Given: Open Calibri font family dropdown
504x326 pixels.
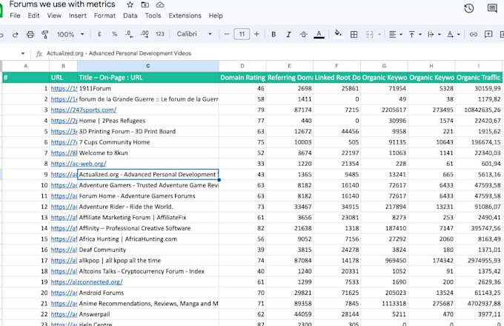Looking at the screenshot, I should (x=194, y=34).
